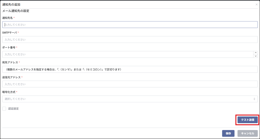Increase port number with up arrow
260x139 pixels.
[x=256, y=53]
